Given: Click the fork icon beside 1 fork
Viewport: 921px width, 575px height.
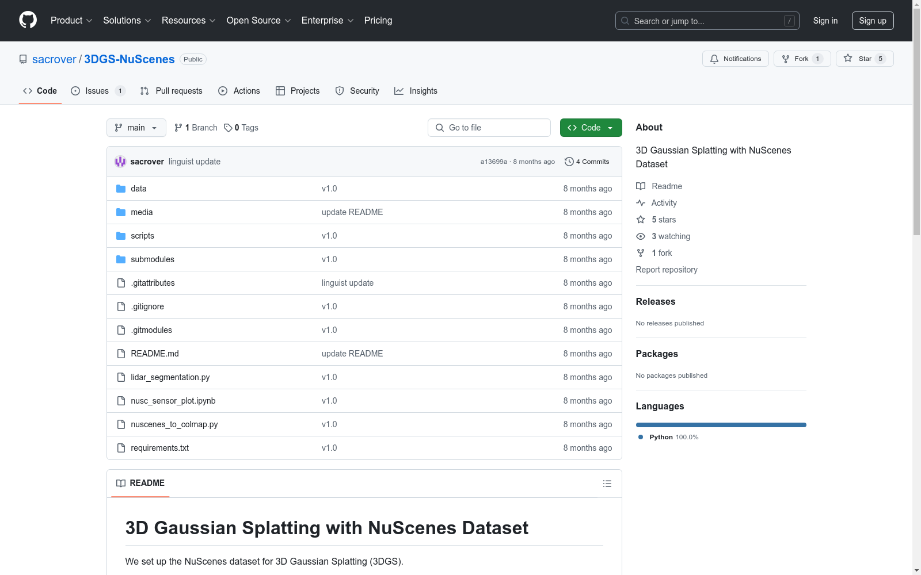Looking at the screenshot, I should 641,253.
